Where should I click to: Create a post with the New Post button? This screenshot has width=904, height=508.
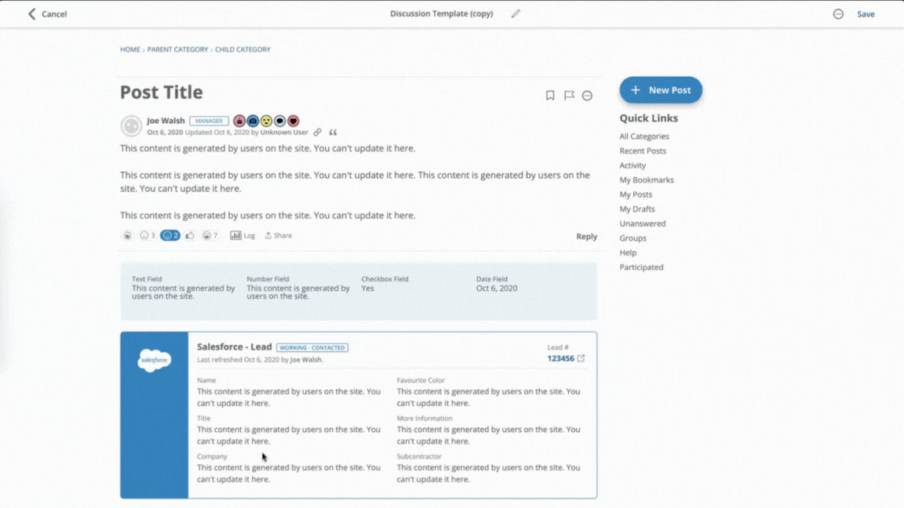tap(660, 89)
